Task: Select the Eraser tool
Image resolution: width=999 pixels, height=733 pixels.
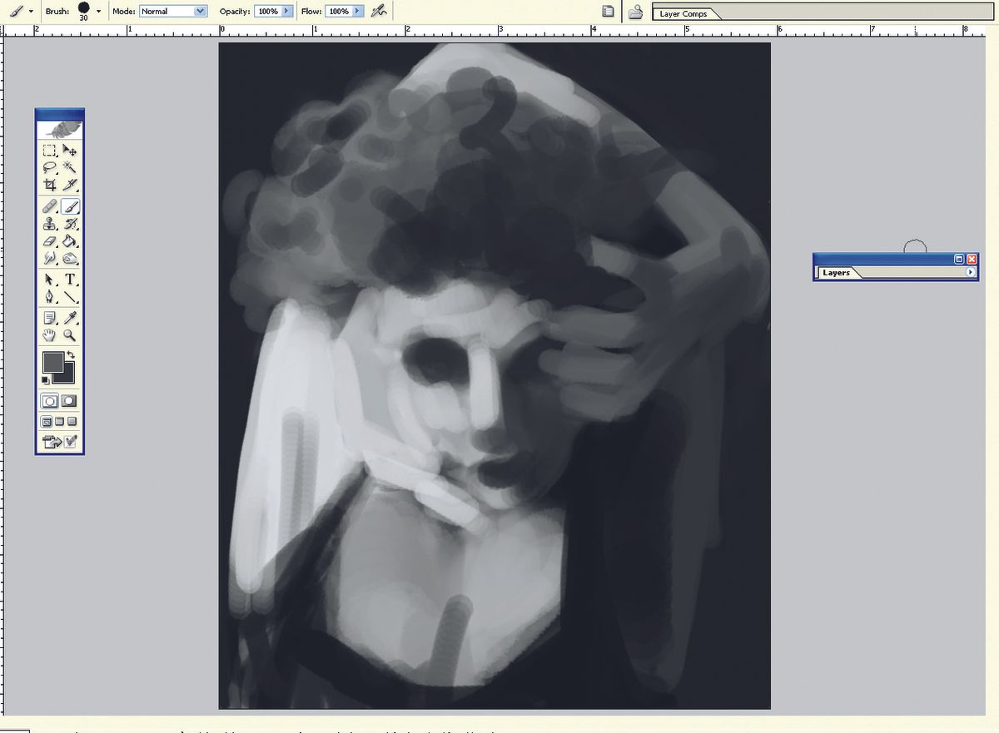Action: pos(50,241)
